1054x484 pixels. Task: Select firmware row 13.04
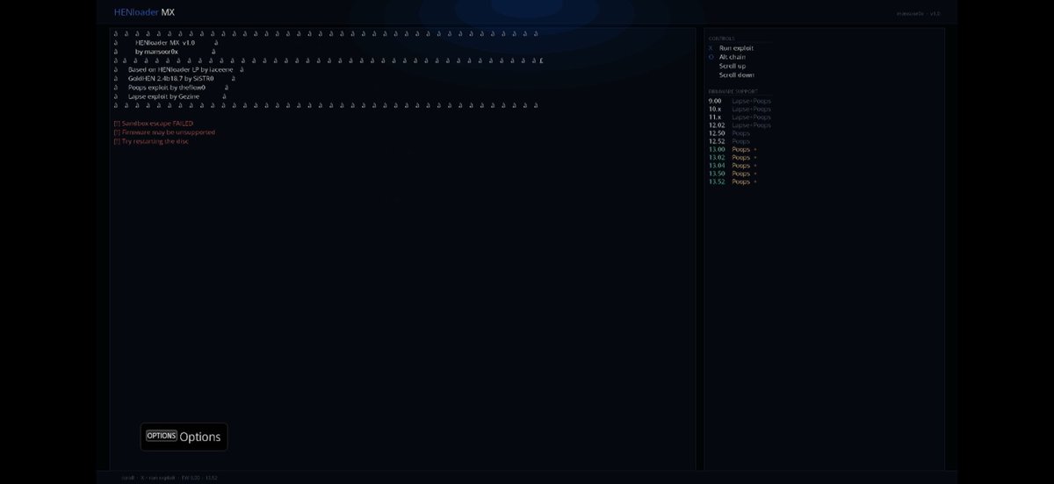(733, 165)
